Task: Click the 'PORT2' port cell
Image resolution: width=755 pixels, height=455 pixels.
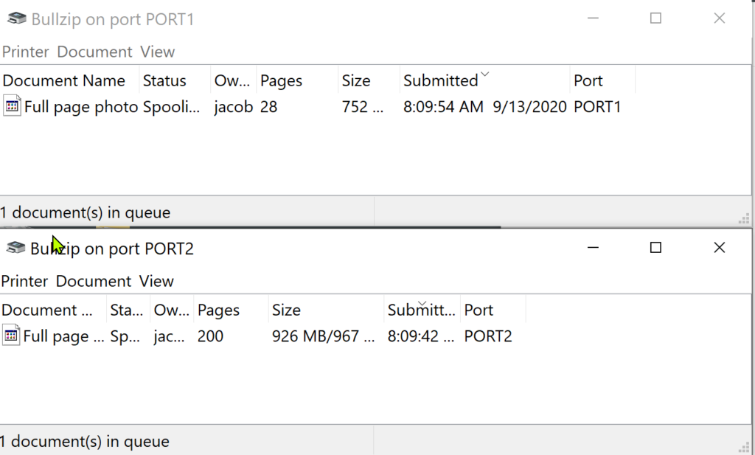Action: (488, 336)
